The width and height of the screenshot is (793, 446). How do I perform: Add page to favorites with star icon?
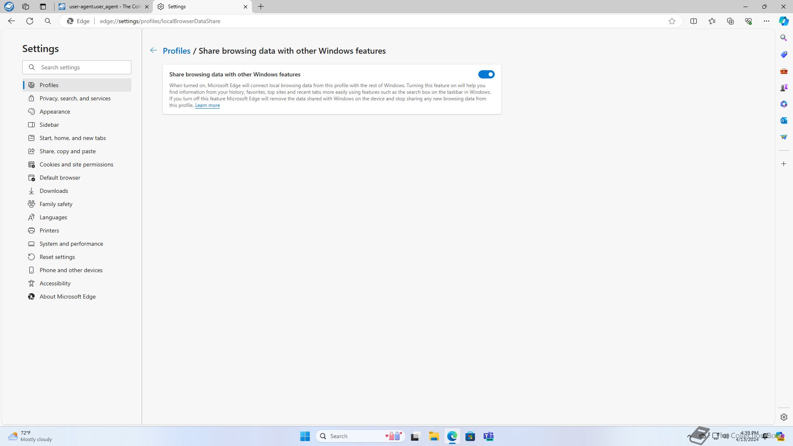pyautogui.click(x=672, y=21)
